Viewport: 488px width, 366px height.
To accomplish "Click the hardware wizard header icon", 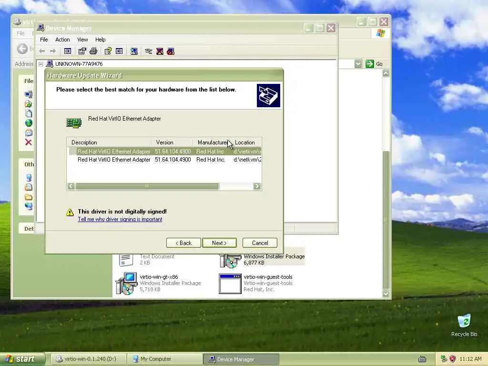I will [268, 95].
